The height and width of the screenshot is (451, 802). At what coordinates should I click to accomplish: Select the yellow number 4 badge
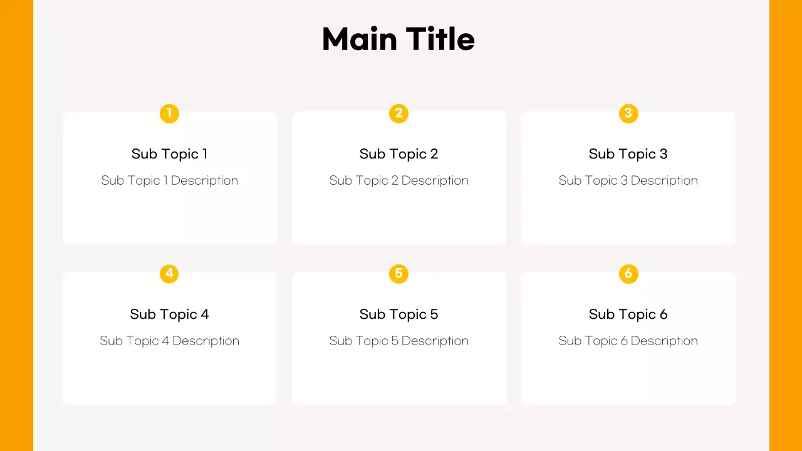tap(169, 274)
